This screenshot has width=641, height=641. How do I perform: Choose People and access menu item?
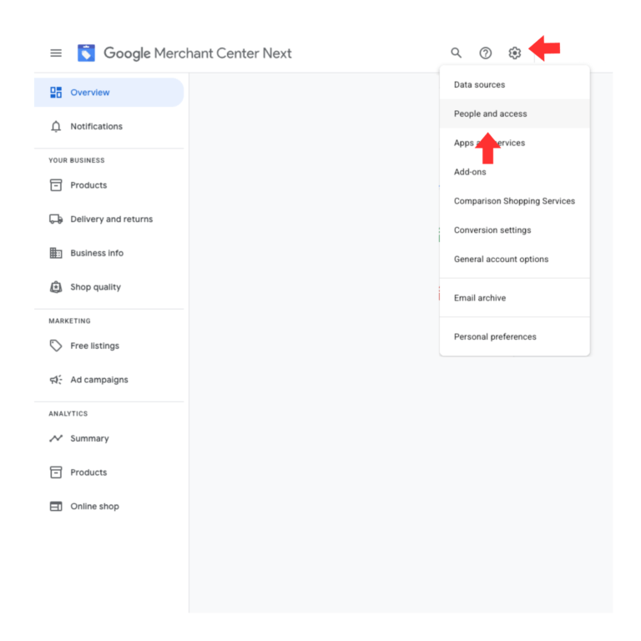490,114
